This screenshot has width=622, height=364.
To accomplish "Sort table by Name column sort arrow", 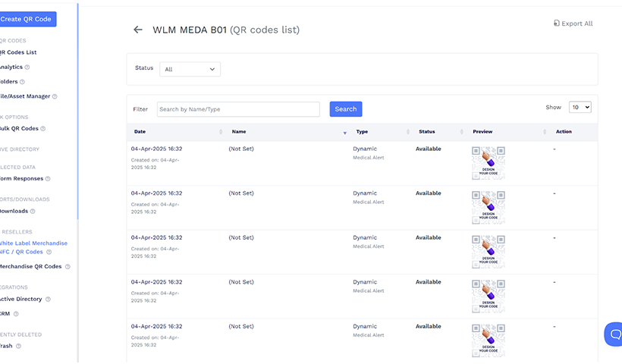I will click(x=344, y=132).
